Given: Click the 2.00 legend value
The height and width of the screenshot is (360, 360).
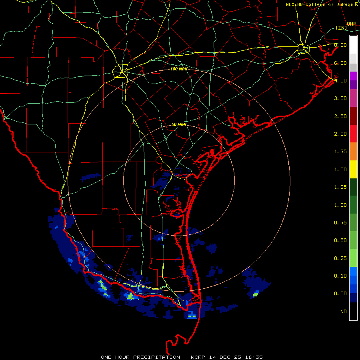Looking at the screenshot, I should coord(340,134).
